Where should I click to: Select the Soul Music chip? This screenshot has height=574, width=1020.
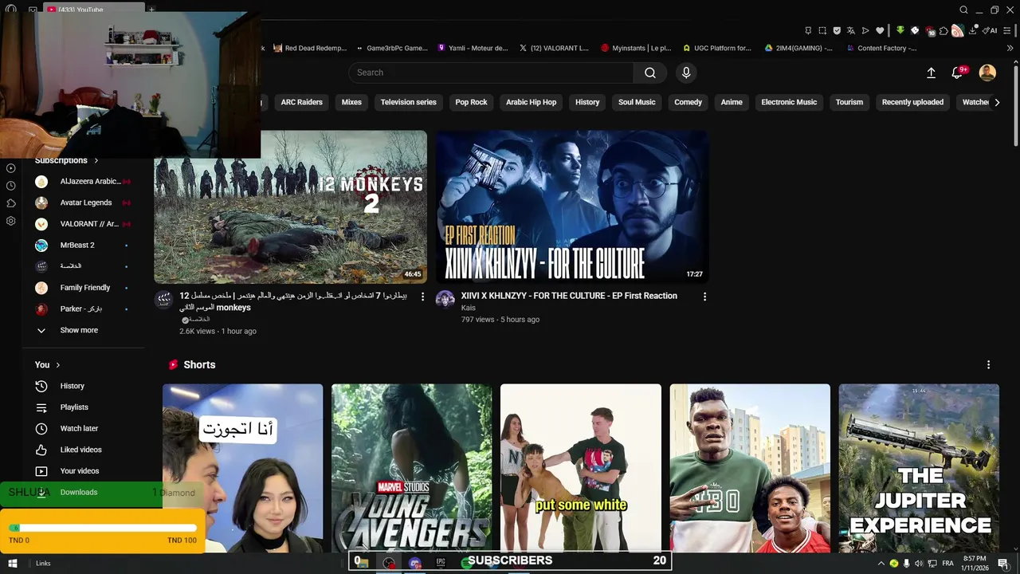(637, 102)
